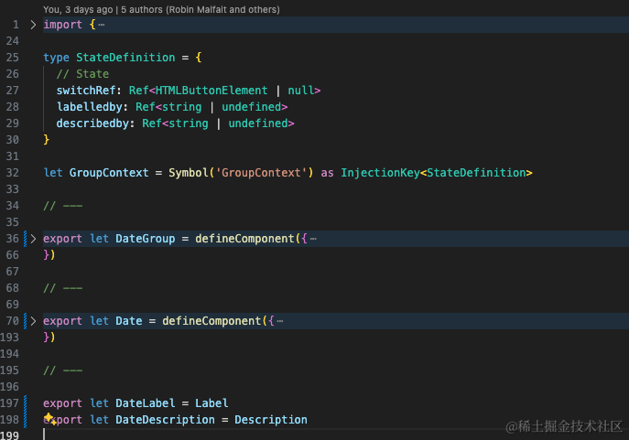Click the modified-line gutter marker on line 36
The height and width of the screenshot is (440, 629).
pos(26,239)
